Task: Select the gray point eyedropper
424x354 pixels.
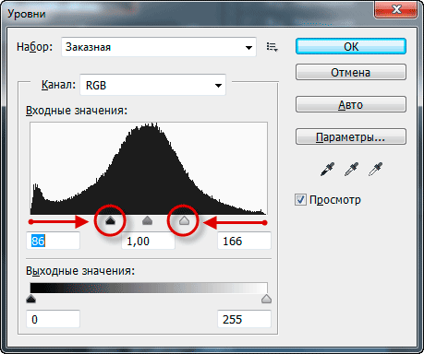Action: [351, 170]
